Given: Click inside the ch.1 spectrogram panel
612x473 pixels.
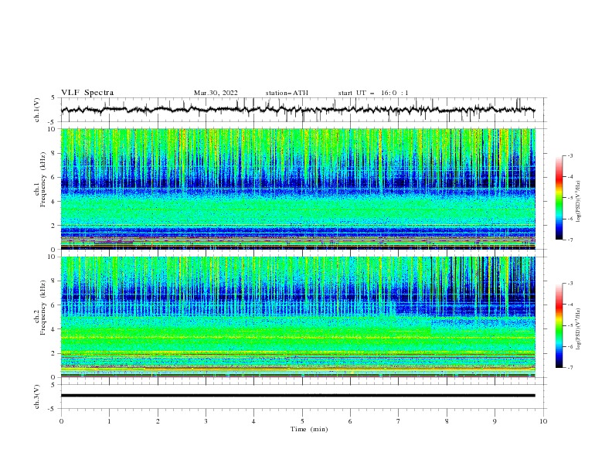Looking at the screenshot, I should pos(297,189).
